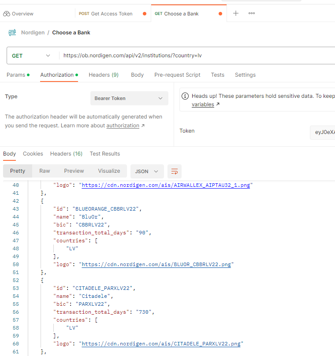Open the request Body tab
Image resolution: width=335 pixels, height=356 pixels.
pos(137,75)
